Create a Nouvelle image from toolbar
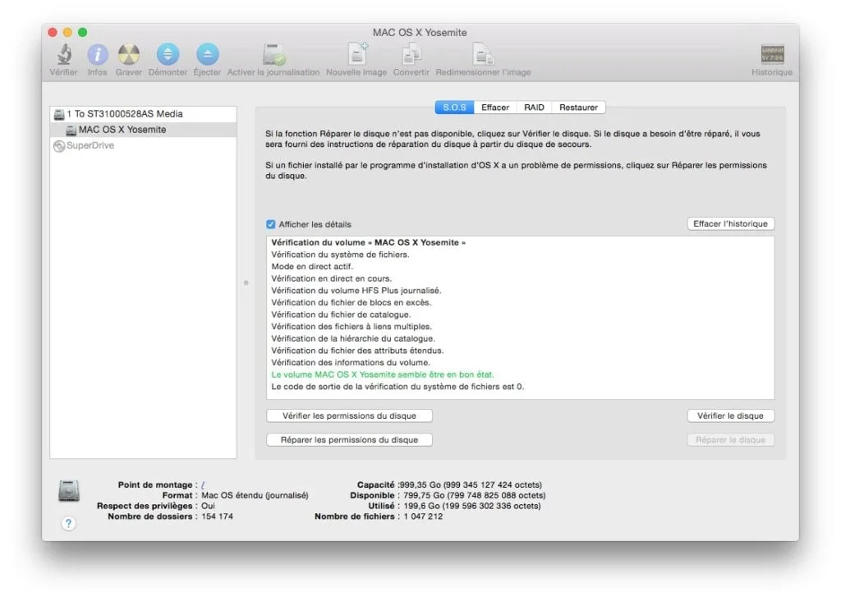 pyautogui.click(x=357, y=53)
